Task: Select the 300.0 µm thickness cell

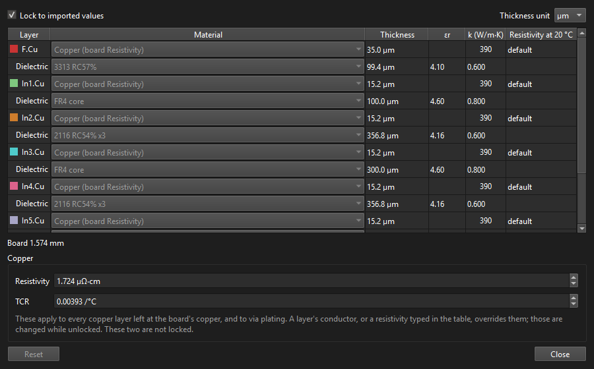Action: (x=397, y=169)
